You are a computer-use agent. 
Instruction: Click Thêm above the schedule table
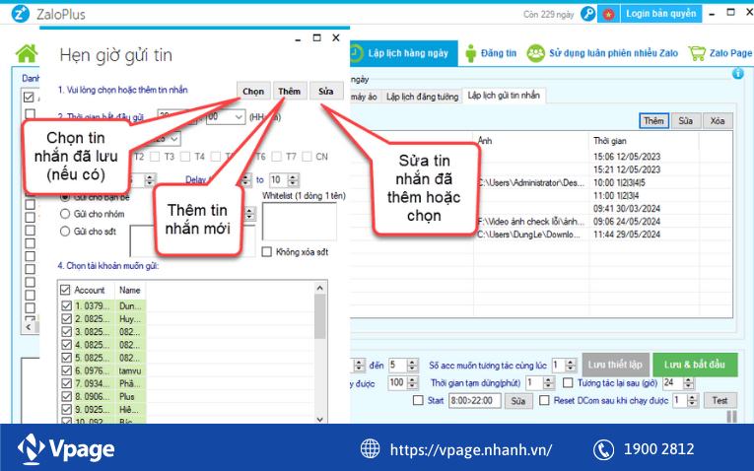point(653,120)
